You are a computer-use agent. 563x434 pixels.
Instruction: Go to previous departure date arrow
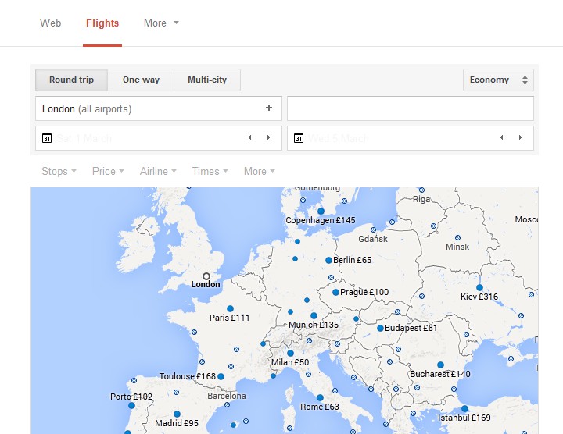250,137
